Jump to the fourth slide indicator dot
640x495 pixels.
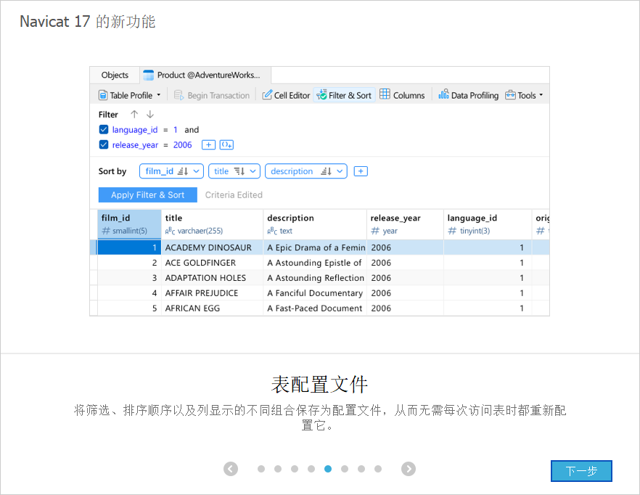[311, 469]
